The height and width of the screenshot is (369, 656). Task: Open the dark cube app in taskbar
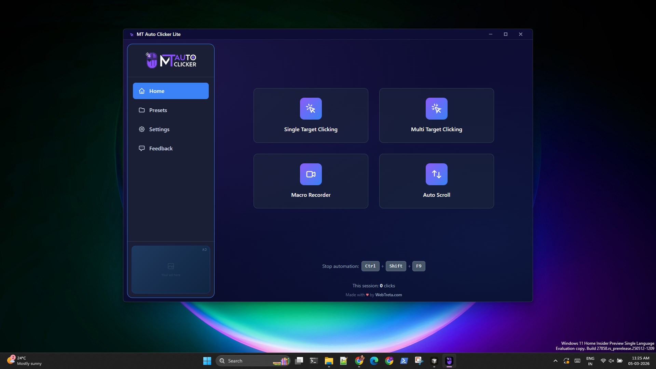(434, 361)
